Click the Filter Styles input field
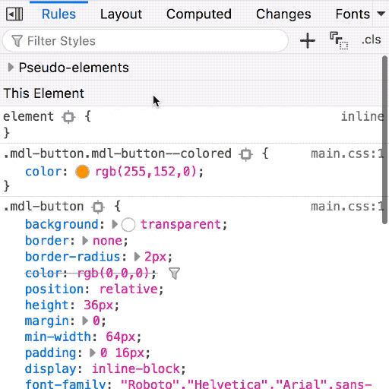The image size is (389, 389). pyautogui.click(x=145, y=41)
